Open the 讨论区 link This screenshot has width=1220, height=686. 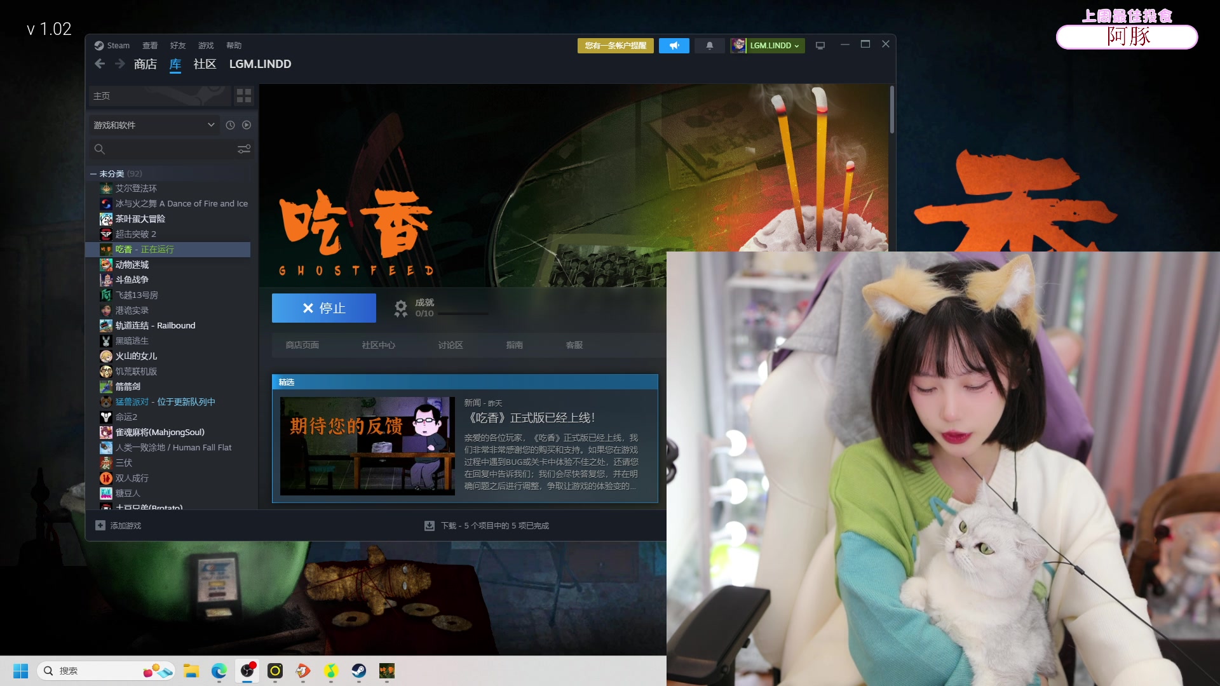click(x=451, y=346)
